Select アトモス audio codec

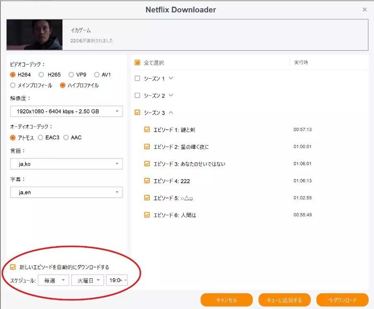click(x=13, y=138)
